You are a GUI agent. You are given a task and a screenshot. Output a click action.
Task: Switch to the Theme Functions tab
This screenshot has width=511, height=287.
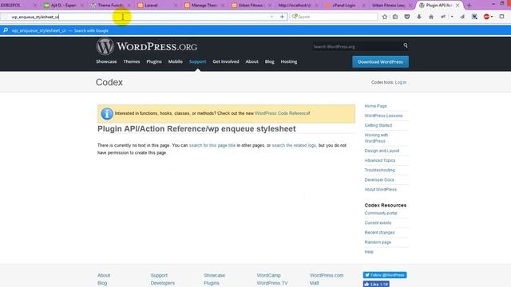click(x=110, y=6)
